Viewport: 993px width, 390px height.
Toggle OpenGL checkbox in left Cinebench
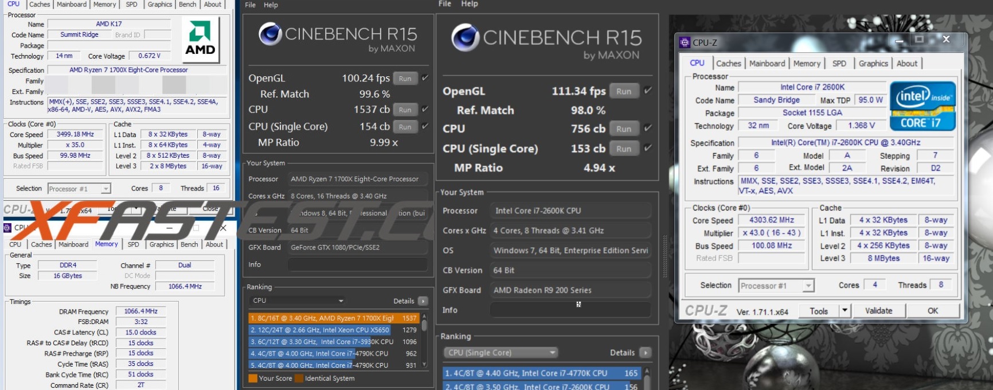pos(425,78)
